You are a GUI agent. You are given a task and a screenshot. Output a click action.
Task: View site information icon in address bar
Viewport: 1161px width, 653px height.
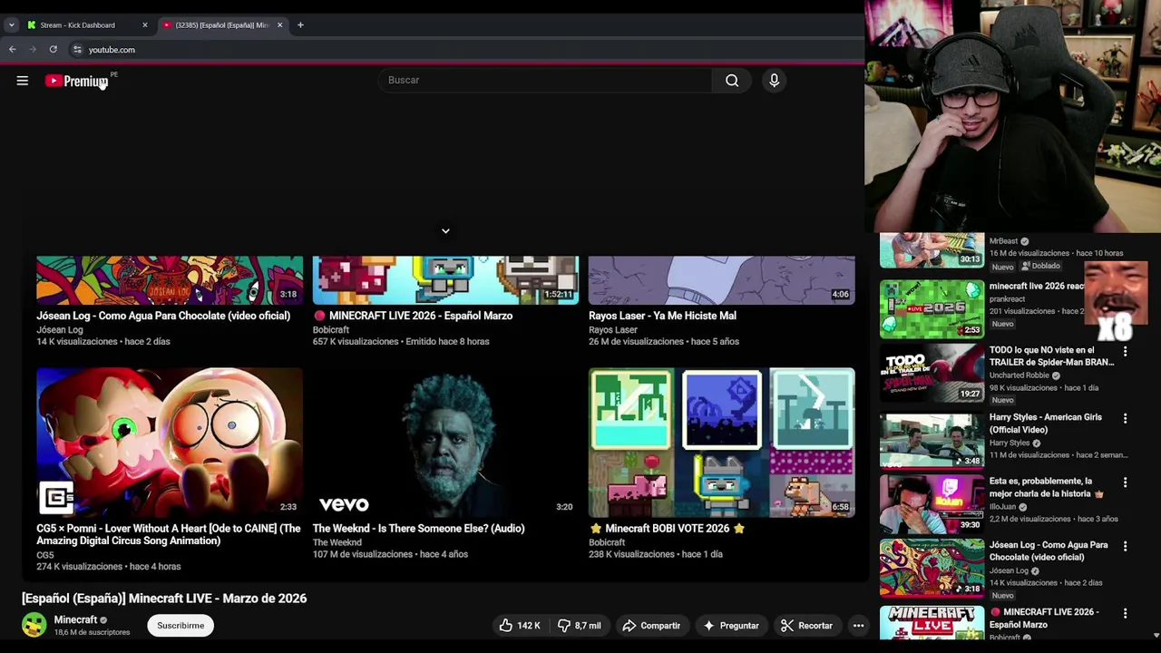(x=77, y=50)
